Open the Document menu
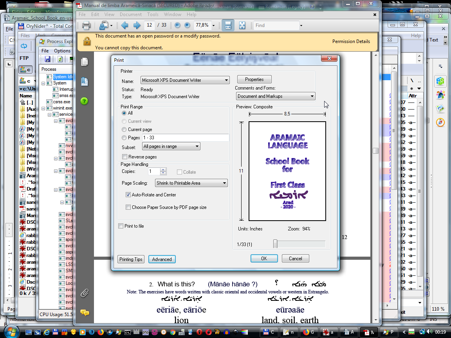This screenshot has width=451, height=338. 131,14
